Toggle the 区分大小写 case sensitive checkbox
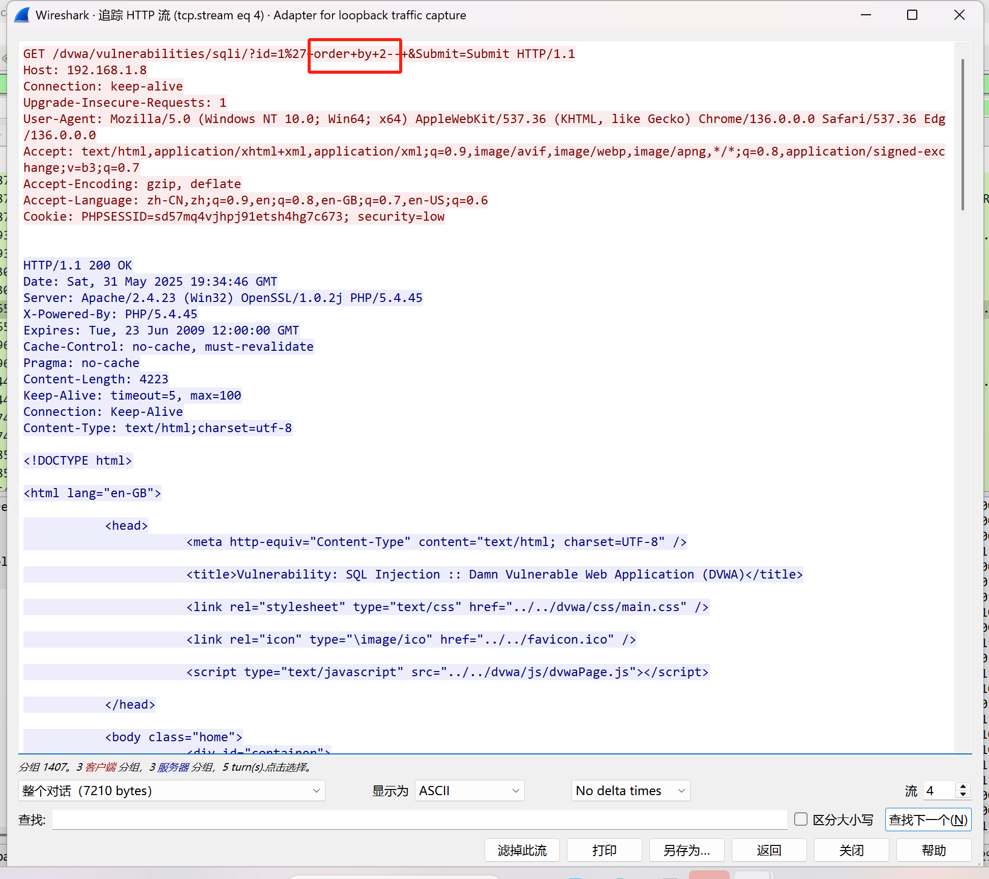The image size is (989, 879). tap(801, 819)
